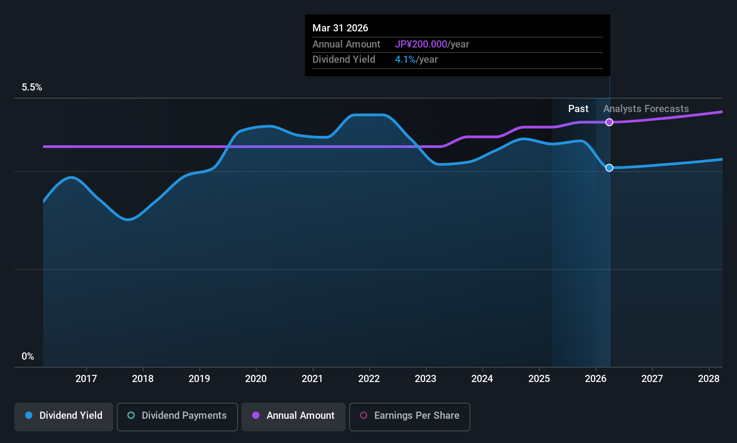Click the blue dot in Dividend Yield legend
The width and height of the screenshot is (737, 443).
pyautogui.click(x=29, y=415)
